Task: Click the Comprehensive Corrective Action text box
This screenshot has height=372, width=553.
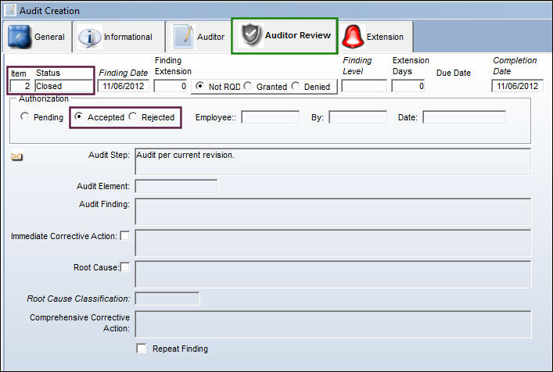Action: click(x=333, y=324)
